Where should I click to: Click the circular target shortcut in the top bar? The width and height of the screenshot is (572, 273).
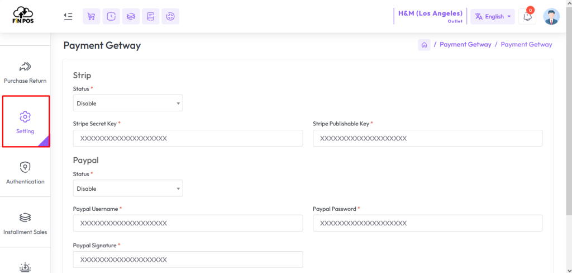[x=170, y=16]
